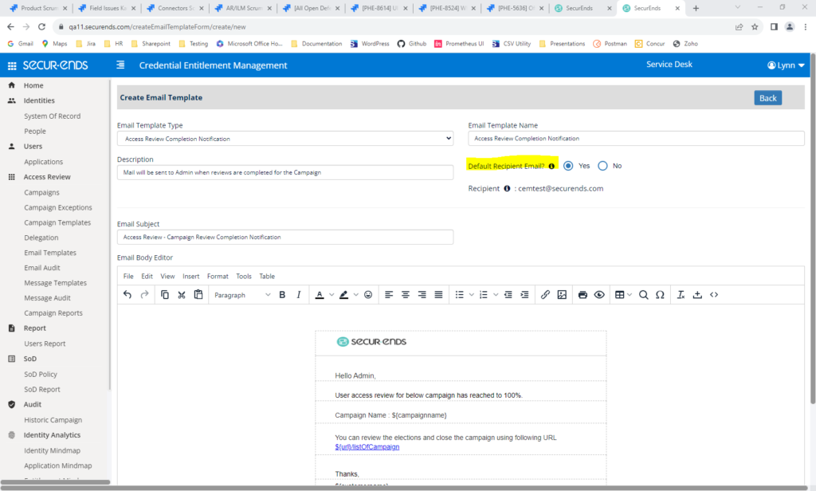
Task: Collapse sidebar using hamburger menu icon
Action: [120, 65]
